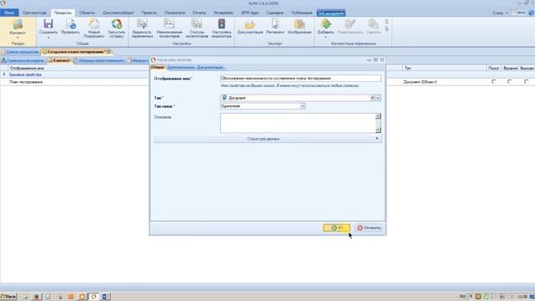
Task: Open the Добавить dropdown arrow
Action: (325, 37)
